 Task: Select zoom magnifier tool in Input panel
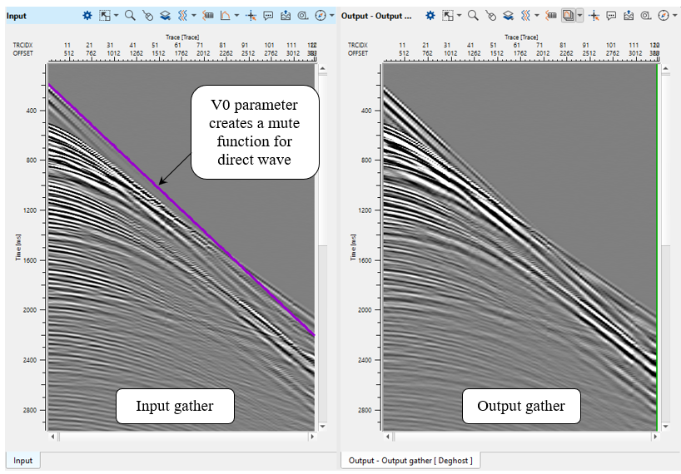[x=130, y=16]
